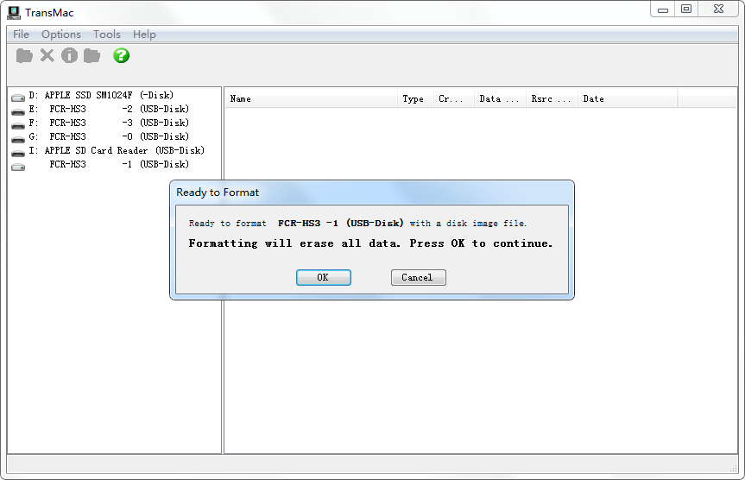Minimize the TransMac window
Image resolution: width=745 pixels, height=480 pixels.
(x=663, y=9)
